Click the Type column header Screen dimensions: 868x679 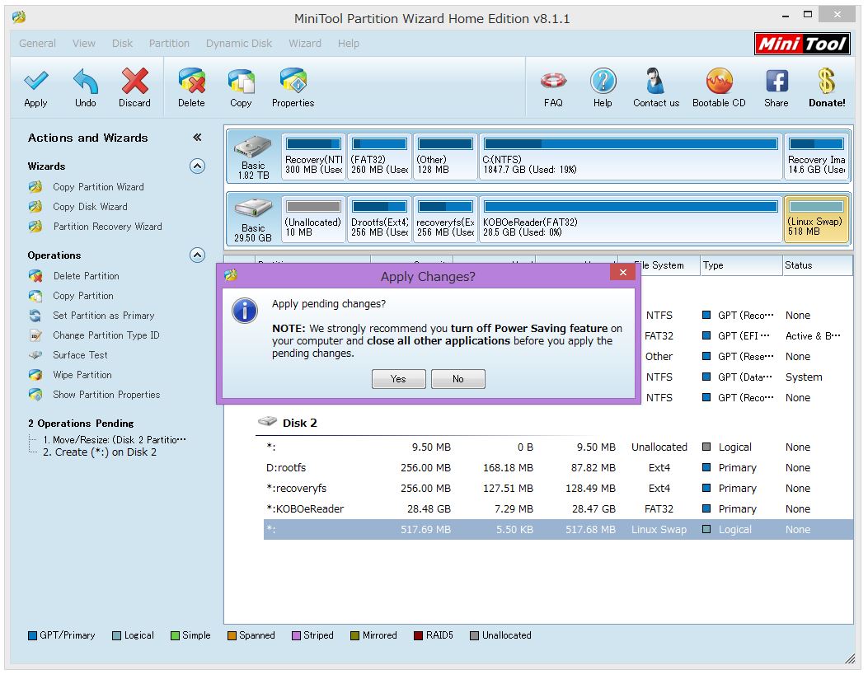point(741,265)
